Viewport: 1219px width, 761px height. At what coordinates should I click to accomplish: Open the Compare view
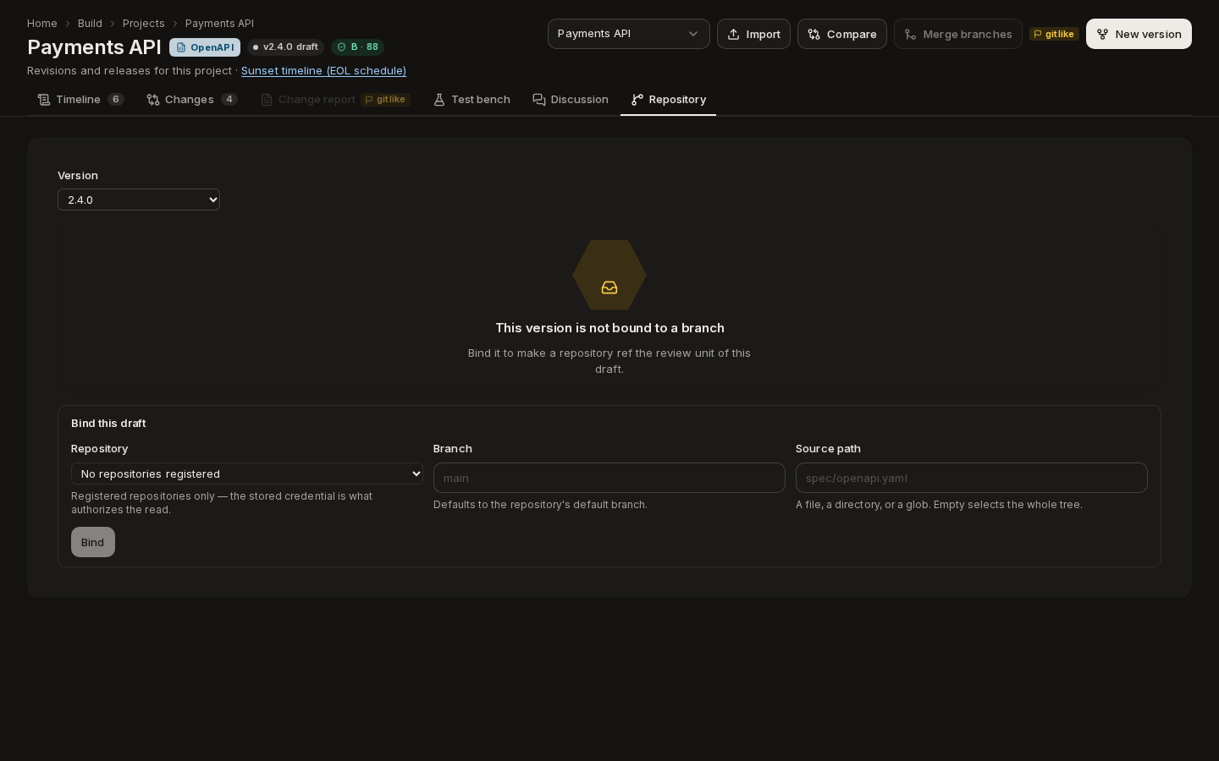[842, 34]
